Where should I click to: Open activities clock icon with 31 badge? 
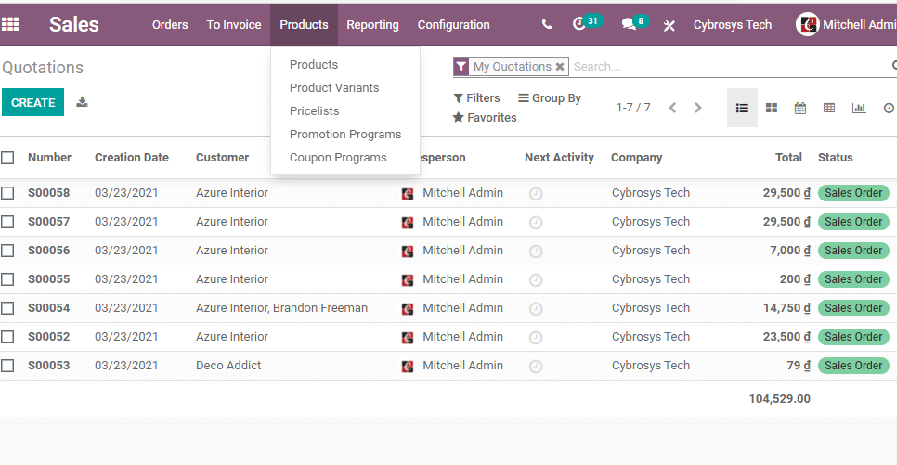click(578, 24)
